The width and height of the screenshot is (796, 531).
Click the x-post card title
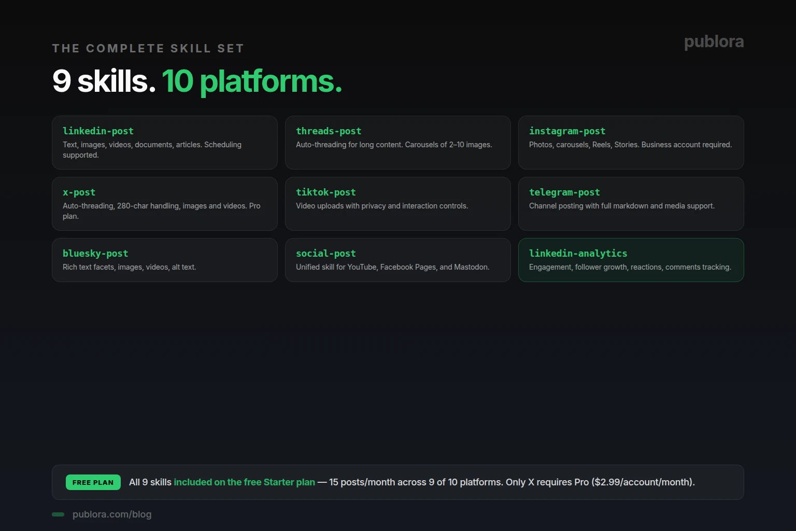(79, 192)
